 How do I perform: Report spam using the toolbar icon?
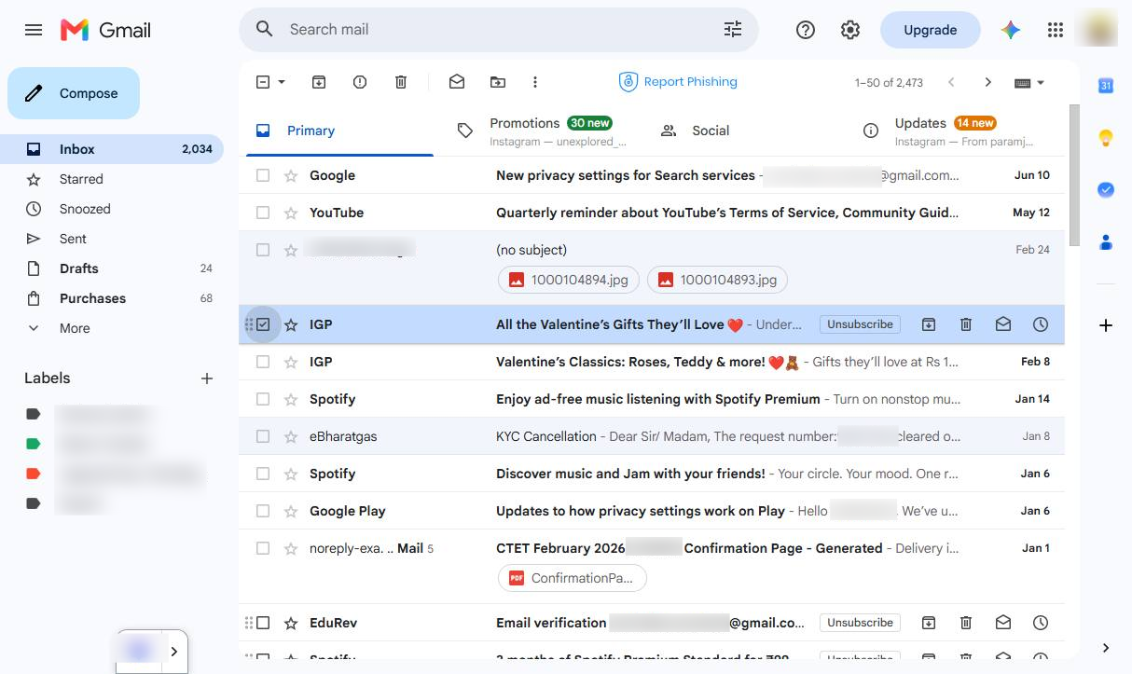click(x=360, y=82)
